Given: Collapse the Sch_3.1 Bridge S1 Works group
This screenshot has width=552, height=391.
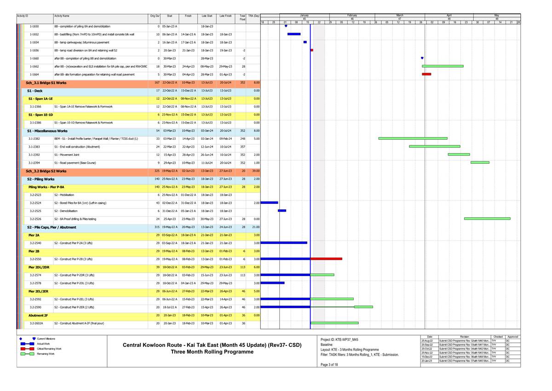Looking at the screenshot, I should pos(46,82).
